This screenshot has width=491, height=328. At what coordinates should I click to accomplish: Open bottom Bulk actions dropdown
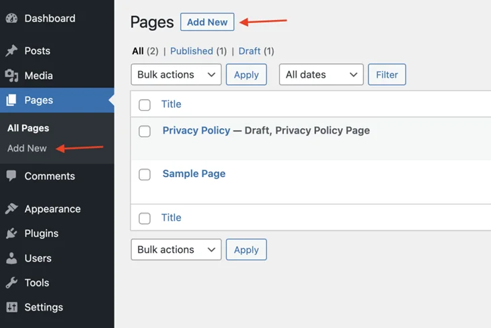[x=176, y=250]
